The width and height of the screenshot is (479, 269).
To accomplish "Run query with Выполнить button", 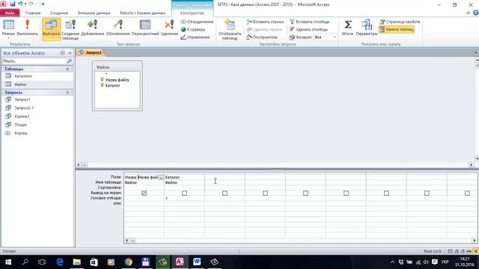I will point(27,28).
